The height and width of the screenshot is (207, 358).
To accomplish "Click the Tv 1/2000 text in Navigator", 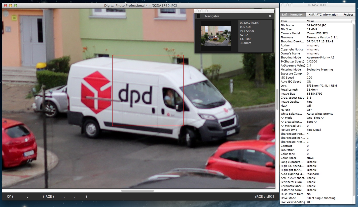I will (x=247, y=31).
